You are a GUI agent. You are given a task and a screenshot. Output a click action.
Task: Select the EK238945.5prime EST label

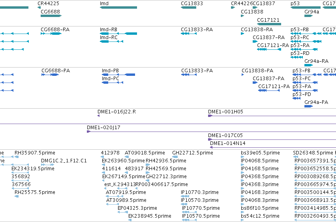click(x=150, y=216)
